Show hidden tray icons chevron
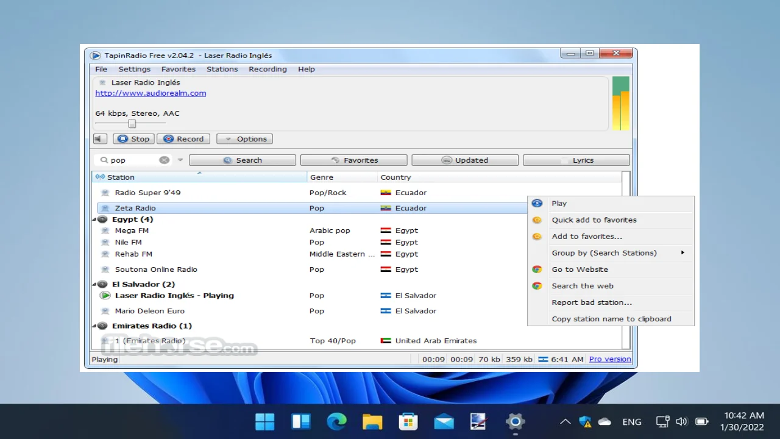Viewport: 780px width, 439px height. point(565,421)
